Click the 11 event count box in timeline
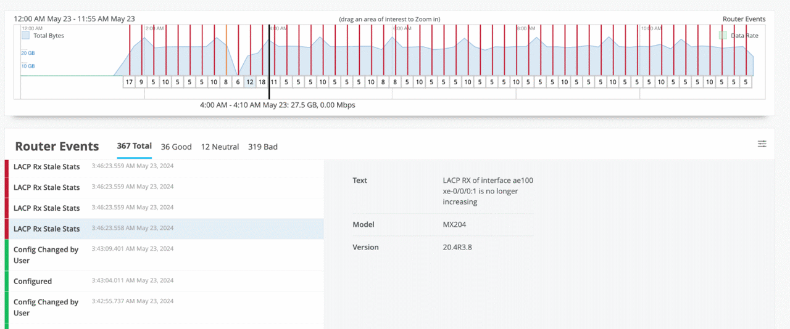The image size is (790, 329). coord(274,82)
